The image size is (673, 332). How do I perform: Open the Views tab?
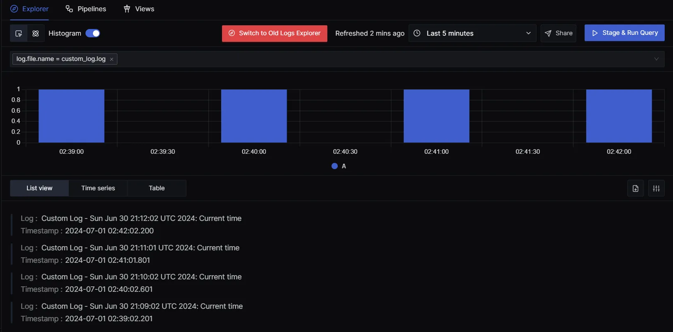pos(139,9)
